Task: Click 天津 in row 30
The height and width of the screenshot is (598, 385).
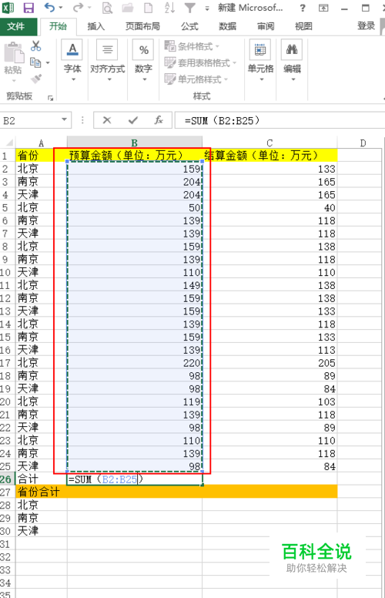Action: point(41,531)
